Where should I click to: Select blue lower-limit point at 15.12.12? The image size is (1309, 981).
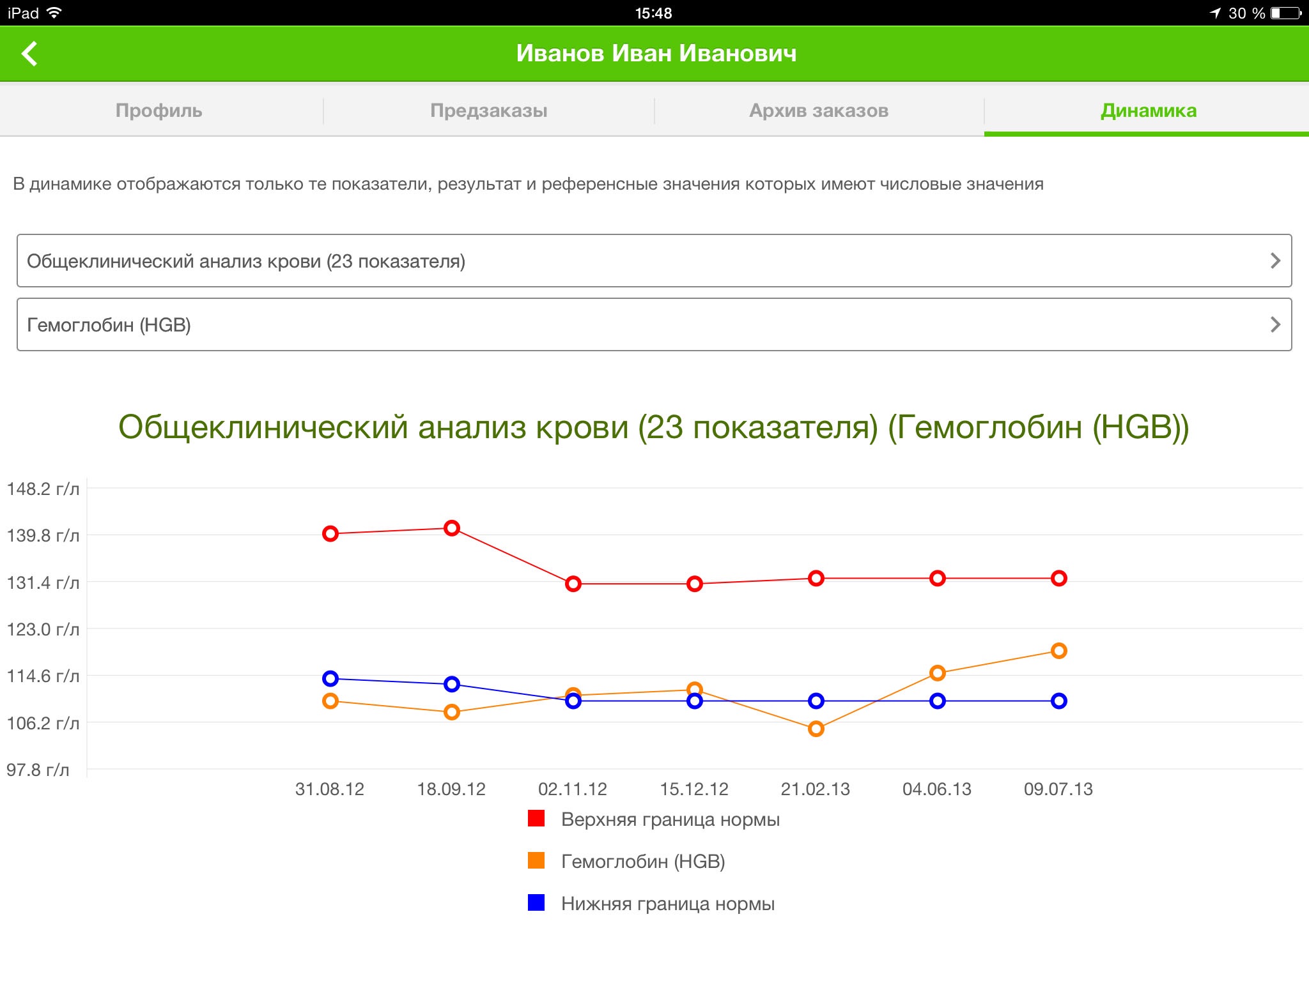(x=695, y=701)
